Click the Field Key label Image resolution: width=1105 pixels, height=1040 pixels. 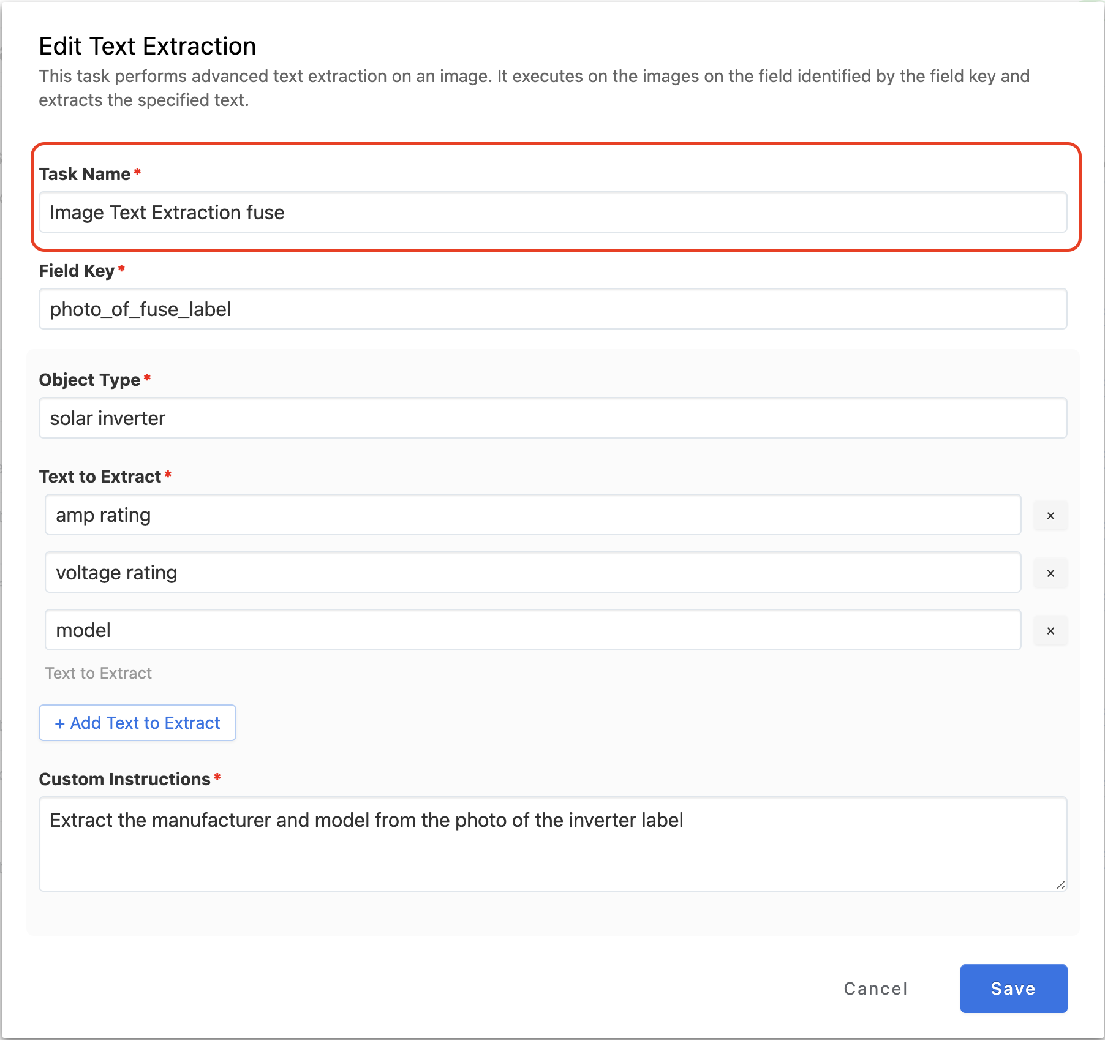coord(77,271)
